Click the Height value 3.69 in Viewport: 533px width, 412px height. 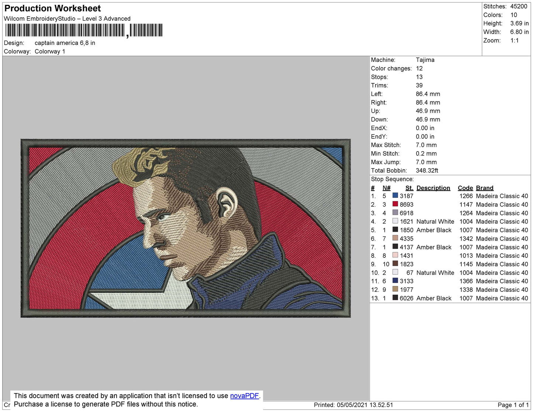click(x=519, y=23)
